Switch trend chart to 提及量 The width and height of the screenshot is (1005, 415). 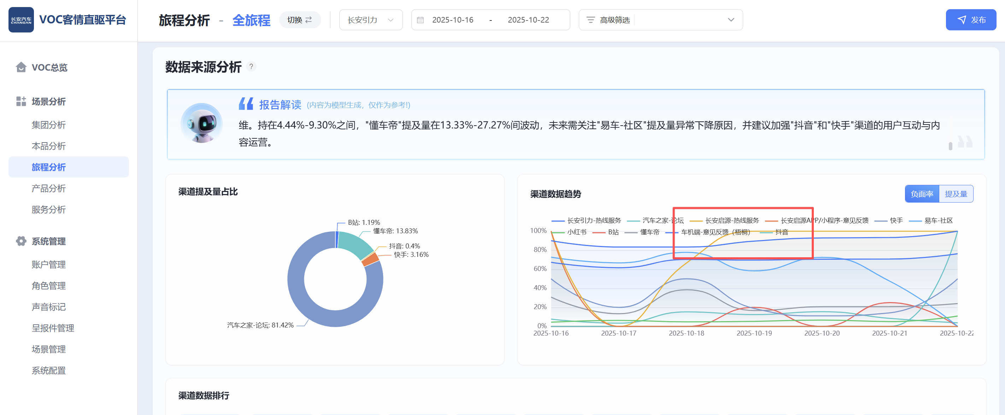(x=956, y=194)
